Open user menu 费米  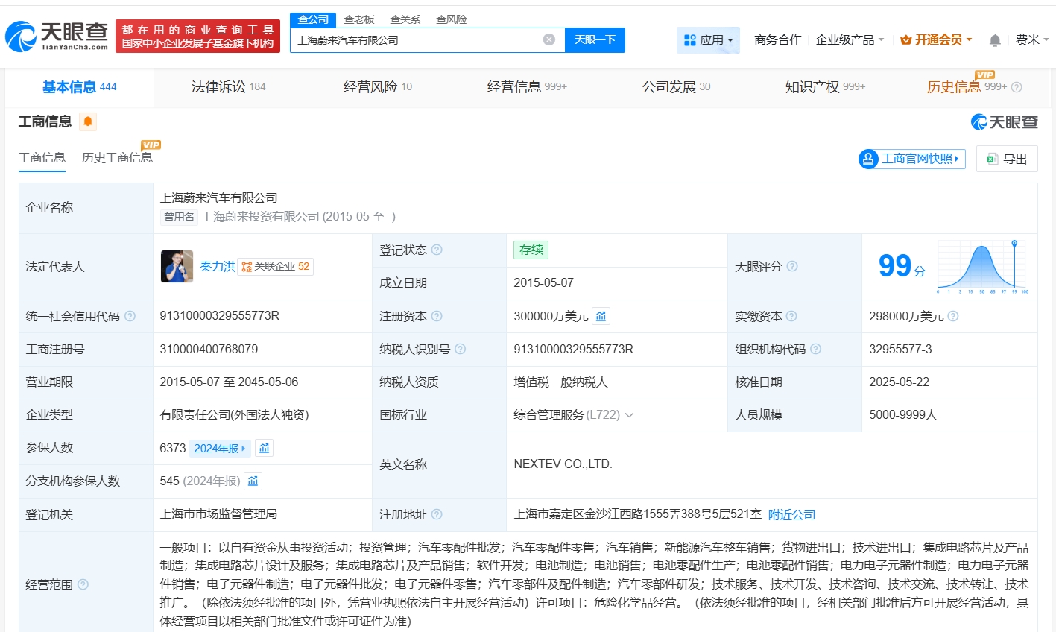point(1032,40)
